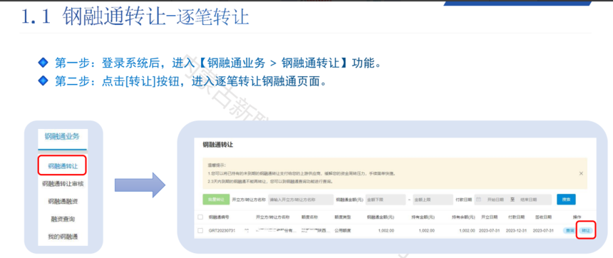This screenshot has height=258, width=613.
Task: Click the blue 搜索 button
Action: (566, 200)
